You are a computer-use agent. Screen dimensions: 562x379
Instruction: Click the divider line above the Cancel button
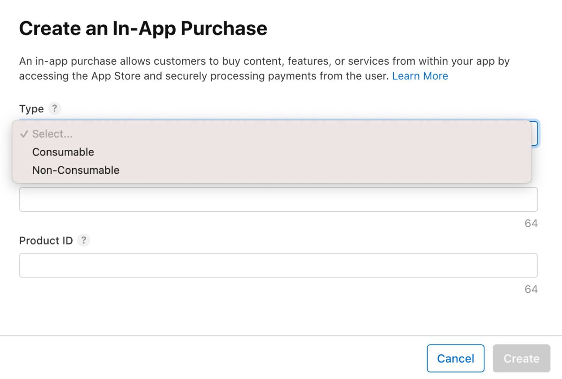click(281, 335)
